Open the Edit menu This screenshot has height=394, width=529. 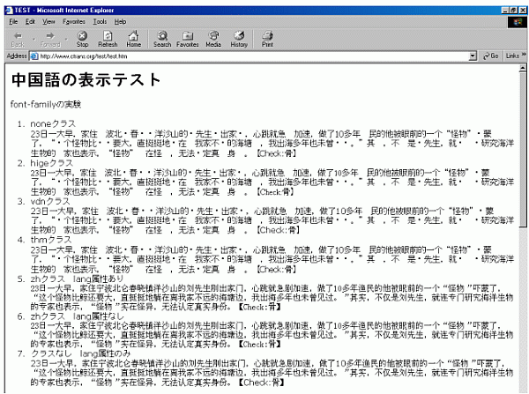30,21
